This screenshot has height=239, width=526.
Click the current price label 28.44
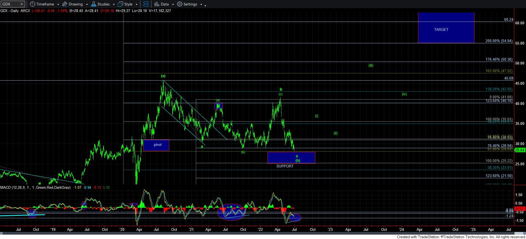[520, 150]
